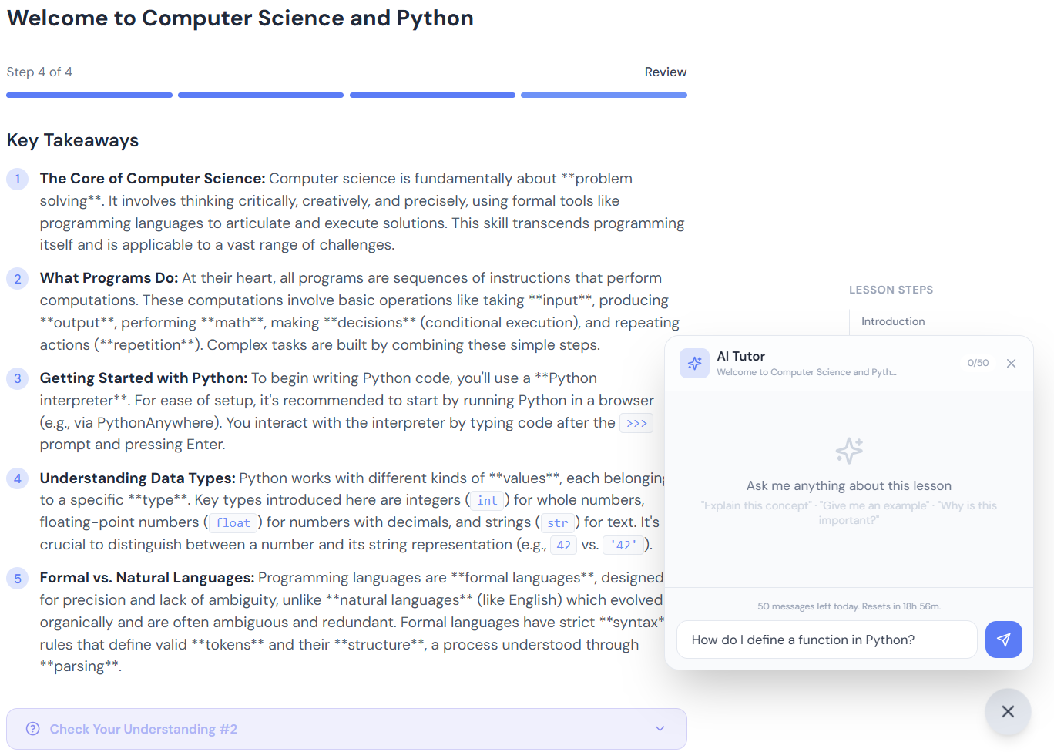1054x752 pixels.
Task: Click the AI Tutor sparkle icon in header
Action: coord(694,363)
